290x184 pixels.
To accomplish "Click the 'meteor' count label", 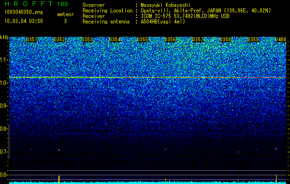I will pos(65,14).
